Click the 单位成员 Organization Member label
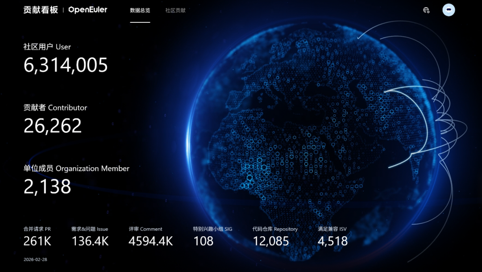Viewport: 482px width, 272px height. (76, 169)
